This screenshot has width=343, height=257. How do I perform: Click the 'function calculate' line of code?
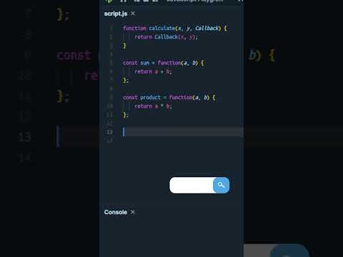click(175, 28)
